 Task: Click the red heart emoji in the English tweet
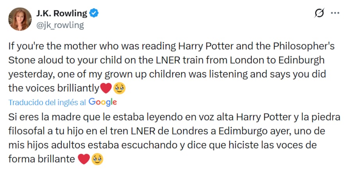pos(106,89)
